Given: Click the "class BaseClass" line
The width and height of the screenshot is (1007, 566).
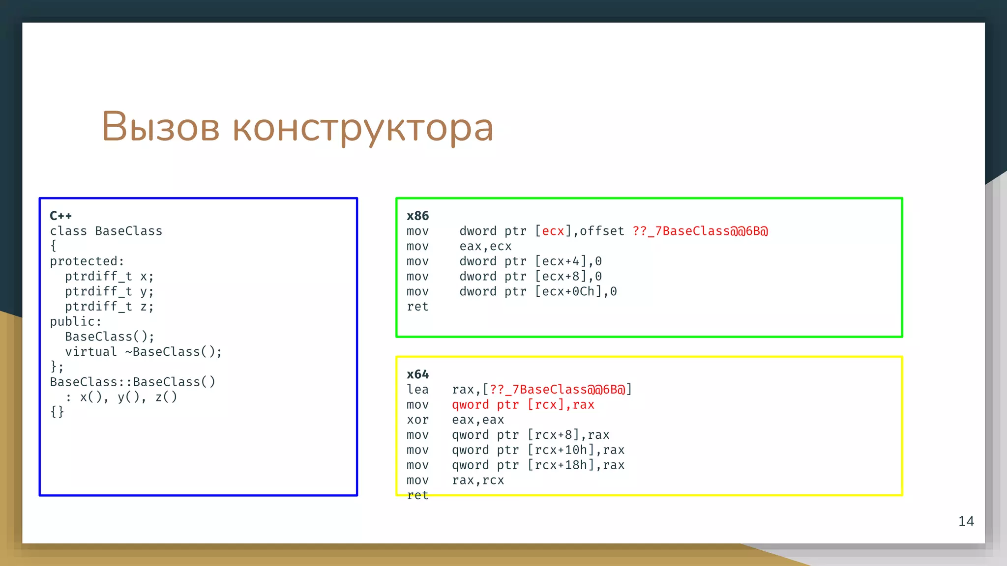Looking at the screenshot, I should coord(106,231).
